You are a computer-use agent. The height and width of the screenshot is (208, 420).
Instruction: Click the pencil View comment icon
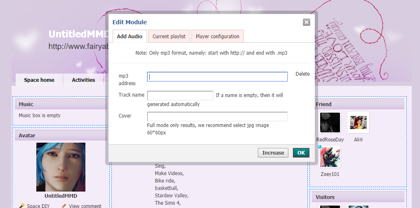tap(64, 206)
